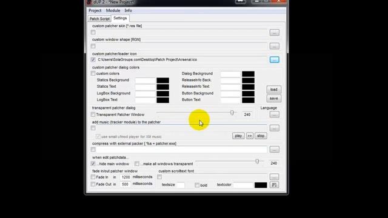Click the patcher transparency slider handle
The image size is (388, 218).
232,113
